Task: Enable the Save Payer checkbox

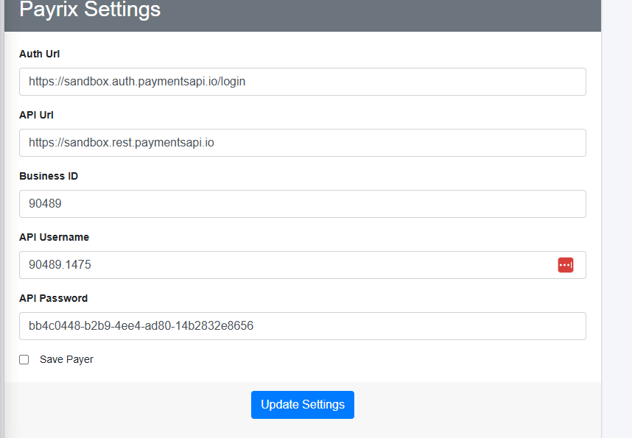Action: click(x=24, y=360)
